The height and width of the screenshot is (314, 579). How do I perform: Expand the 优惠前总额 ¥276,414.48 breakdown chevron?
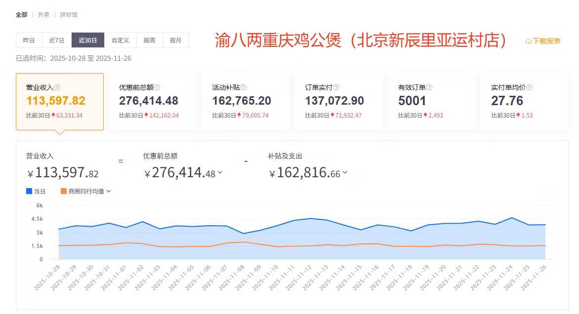click(220, 173)
